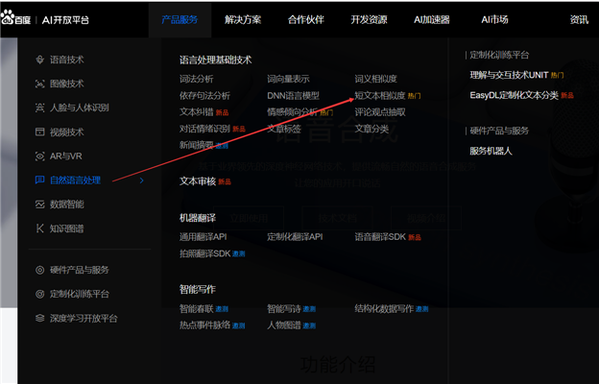Open the 词义相似度 link

375,79
